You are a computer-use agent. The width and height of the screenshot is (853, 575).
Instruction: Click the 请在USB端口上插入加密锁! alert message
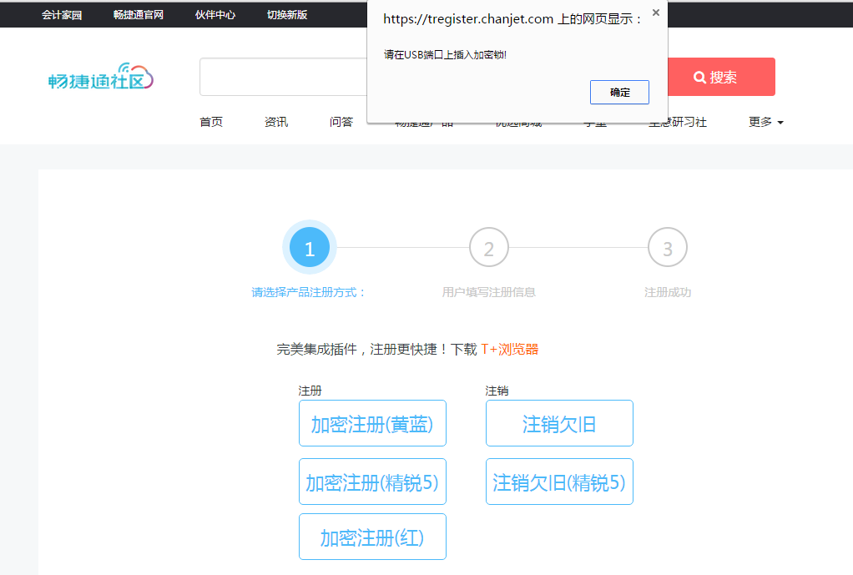pyautogui.click(x=445, y=54)
